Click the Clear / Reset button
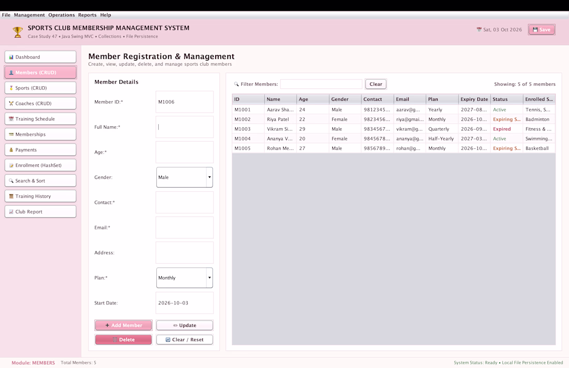The width and height of the screenshot is (569, 368). [184, 340]
